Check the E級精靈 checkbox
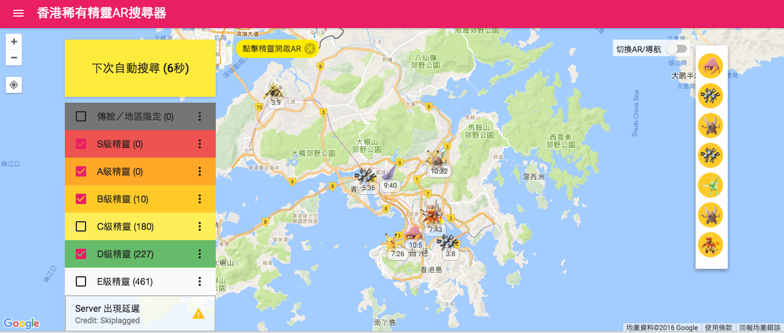The image size is (784, 333). (81, 281)
